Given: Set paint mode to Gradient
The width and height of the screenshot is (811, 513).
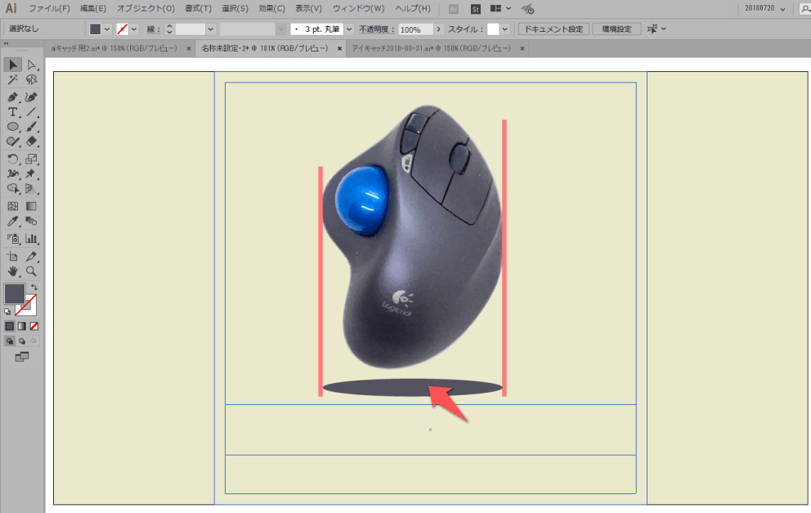Looking at the screenshot, I should click(22, 326).
